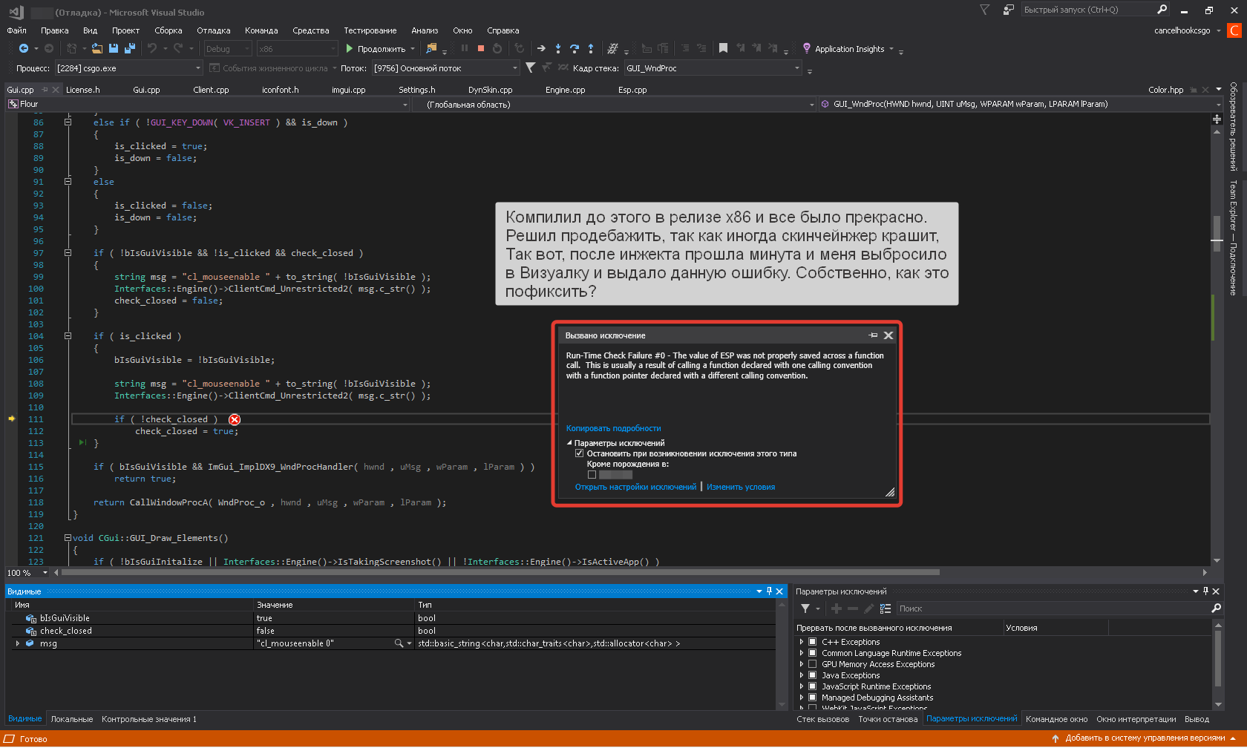Click the Save All toolbar icon
Screen dimensions: 1247x748
(x=129, y=48)
